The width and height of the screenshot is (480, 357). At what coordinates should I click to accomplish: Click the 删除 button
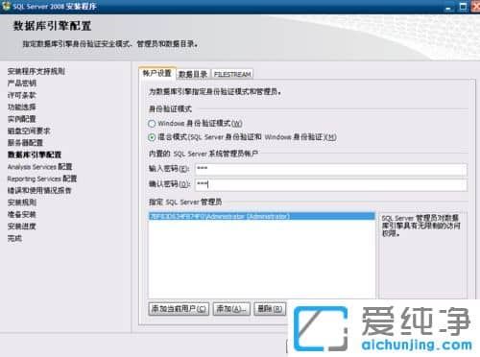[270, 309]
